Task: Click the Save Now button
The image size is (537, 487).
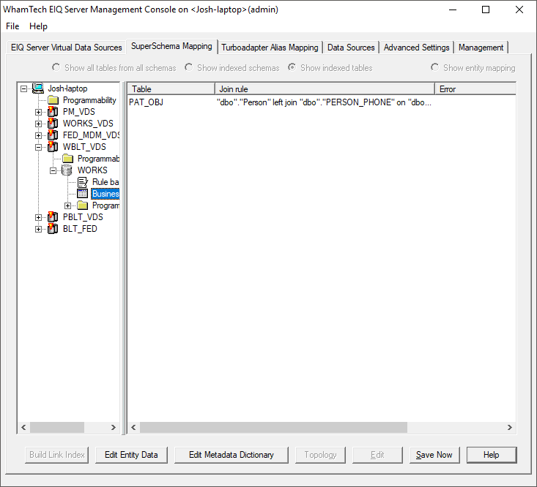Action: 434,455
